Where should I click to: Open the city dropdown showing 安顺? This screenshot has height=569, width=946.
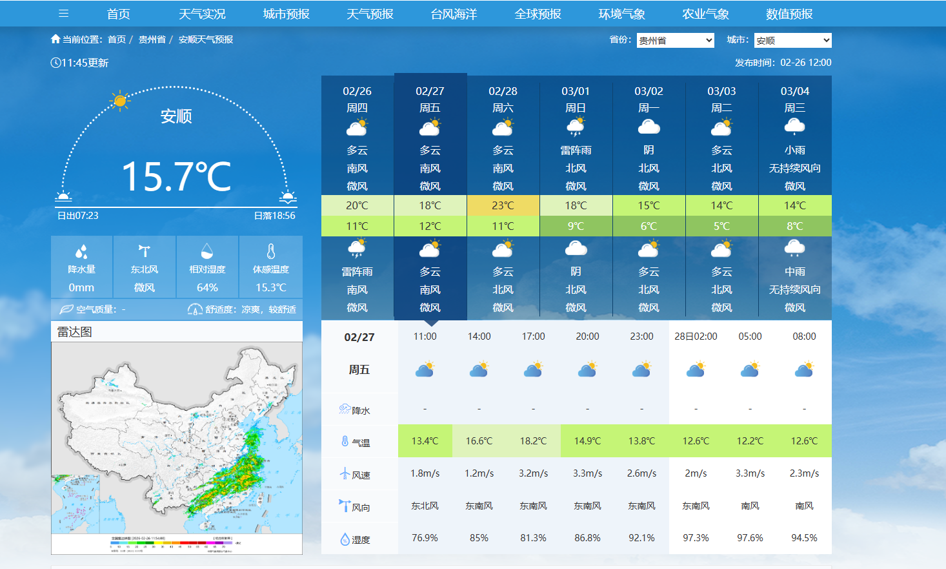[792, 41]
